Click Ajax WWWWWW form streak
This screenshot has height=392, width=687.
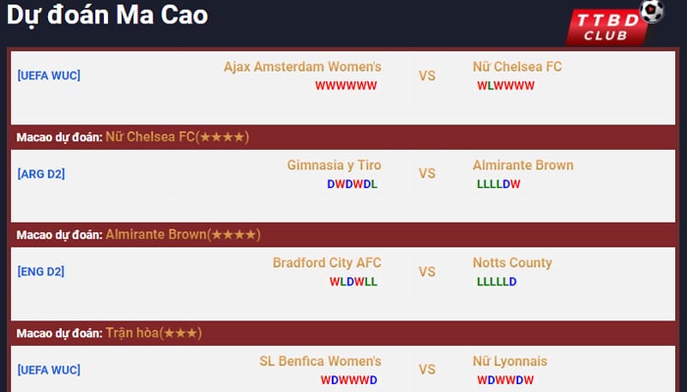tap(345, 86)
